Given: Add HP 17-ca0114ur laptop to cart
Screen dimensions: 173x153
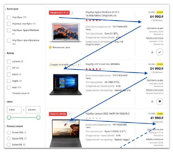Looking at the screenshot, I should (159, 101).
